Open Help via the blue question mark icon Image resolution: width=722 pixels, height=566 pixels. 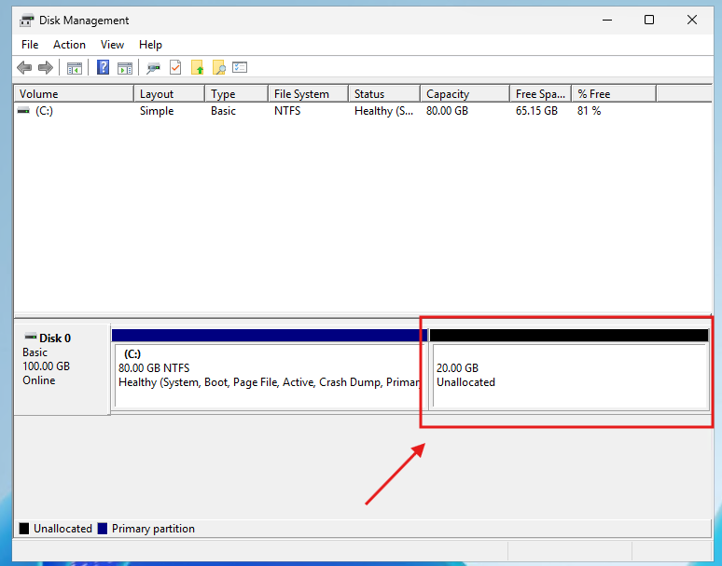103,68
